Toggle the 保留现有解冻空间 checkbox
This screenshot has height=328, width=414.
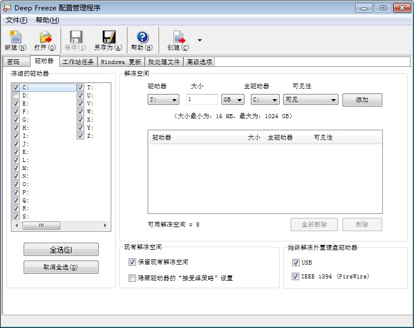click(132, 262)
